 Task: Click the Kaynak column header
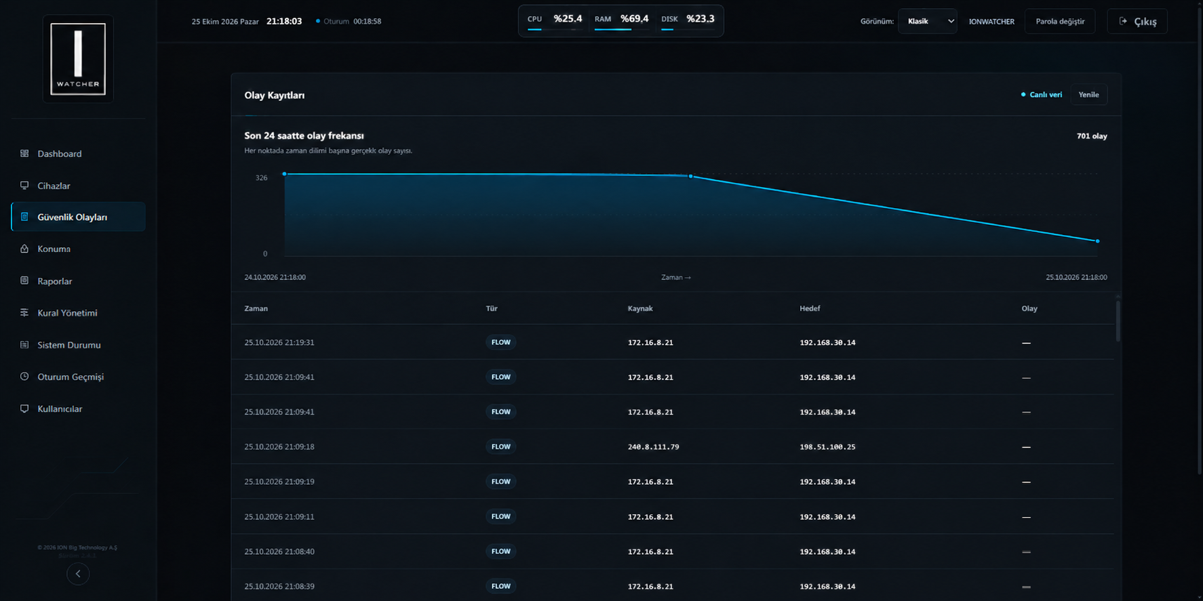(640, 308)
